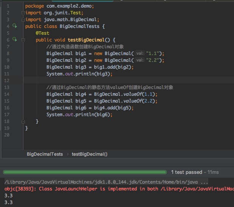Select testBigDecimal() in the breadcrumb bar

point(90,154)
